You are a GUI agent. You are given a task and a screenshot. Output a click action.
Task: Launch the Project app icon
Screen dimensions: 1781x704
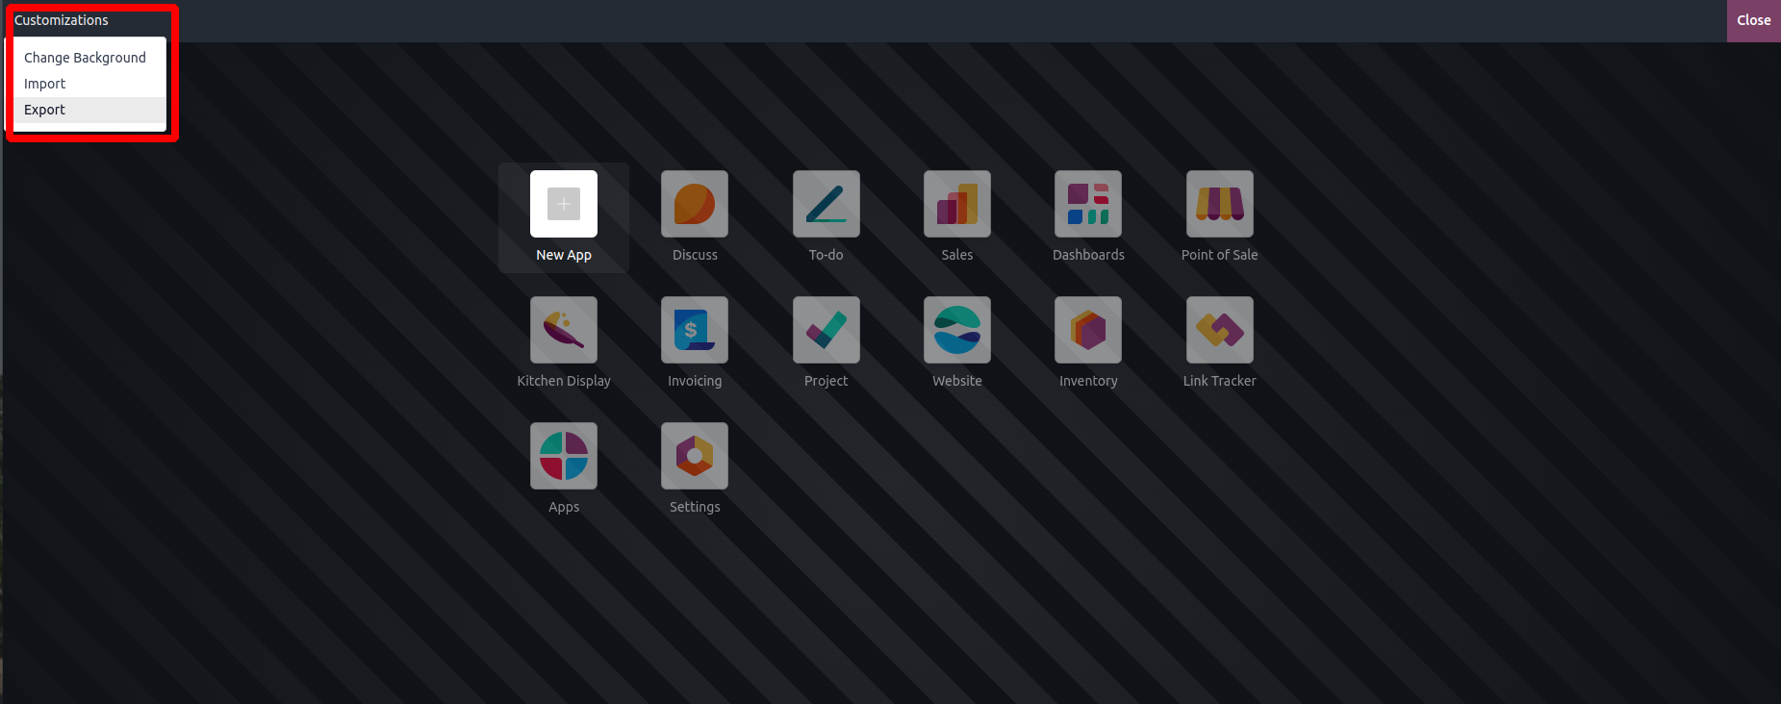coord(827,330)
